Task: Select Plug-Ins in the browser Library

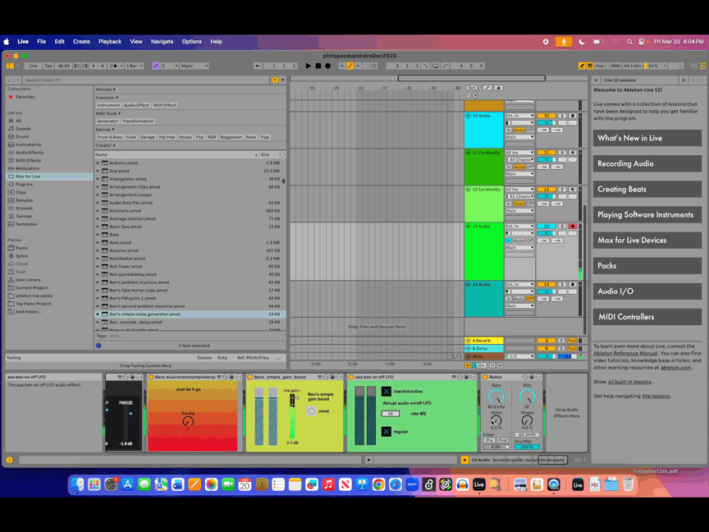Action: pos(24,185)
